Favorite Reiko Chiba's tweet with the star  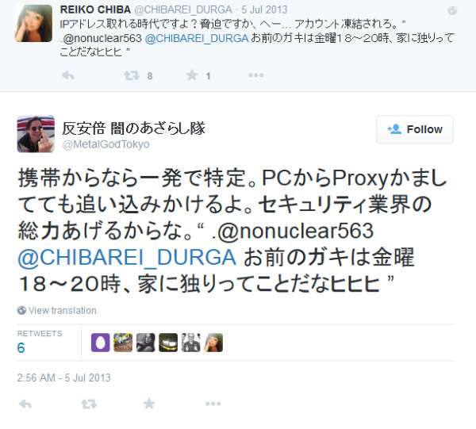[192, 75]
